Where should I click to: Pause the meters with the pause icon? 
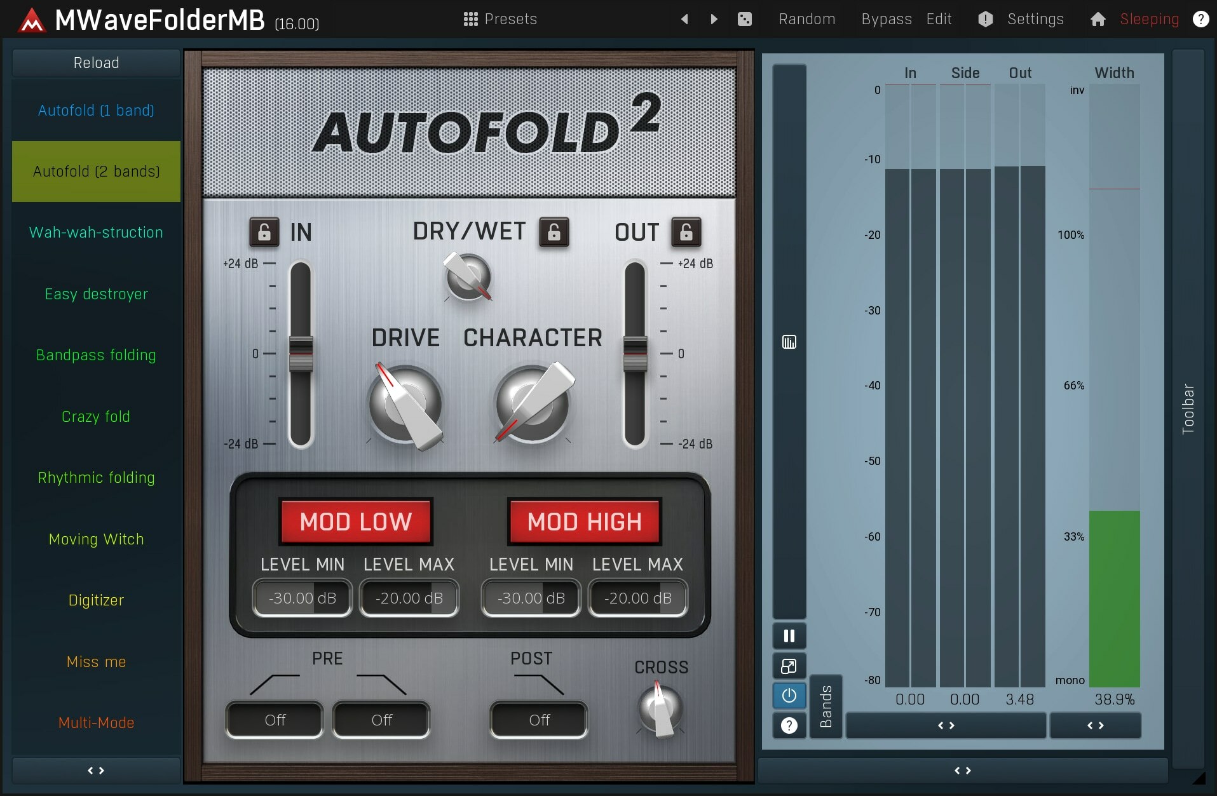[789, 635]
